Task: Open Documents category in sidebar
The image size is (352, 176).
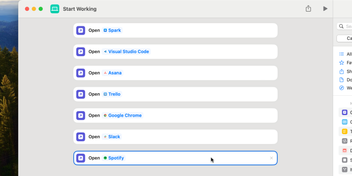Action: (341, 80)
